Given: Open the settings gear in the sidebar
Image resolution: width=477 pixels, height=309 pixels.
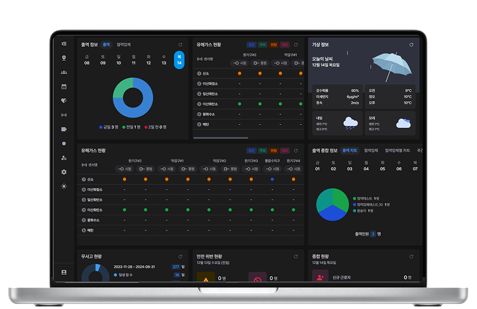Looking at the screenshot, I should [63, 172].
